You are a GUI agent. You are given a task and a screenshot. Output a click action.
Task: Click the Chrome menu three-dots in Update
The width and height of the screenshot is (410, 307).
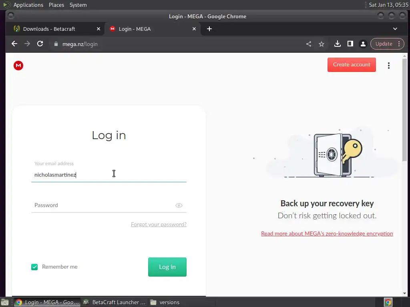[399, 44]
